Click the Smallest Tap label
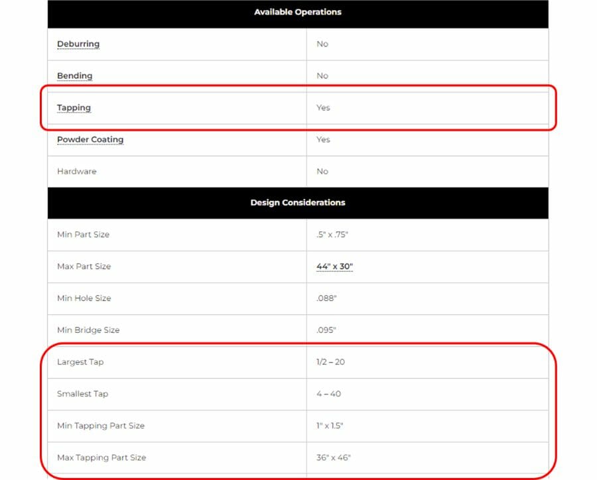The width and height of the screenshot is (597, 480). pos(82,394)
